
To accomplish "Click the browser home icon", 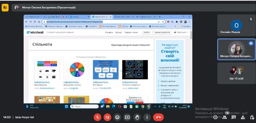I will tap(39, 22).
